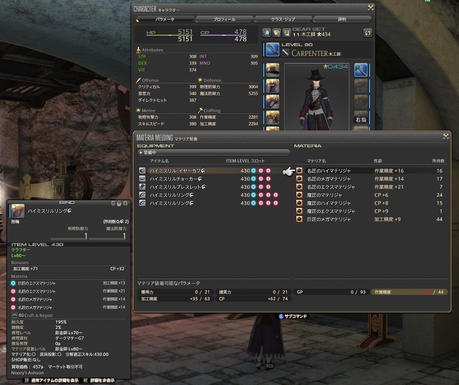Close the Materia Melding window
Image resolution: width=459 pixels, height=385 pixels.
(446, 136)
